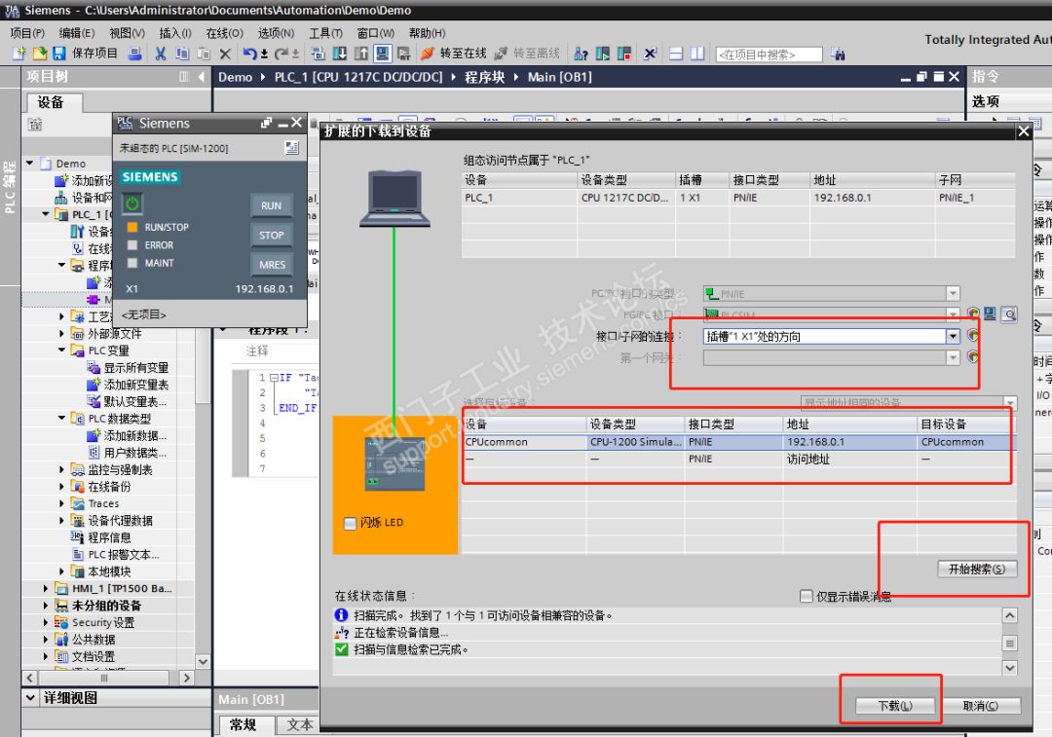
Task: Click the RUN button in PLCSIM
Action: (x=271, y=205)
